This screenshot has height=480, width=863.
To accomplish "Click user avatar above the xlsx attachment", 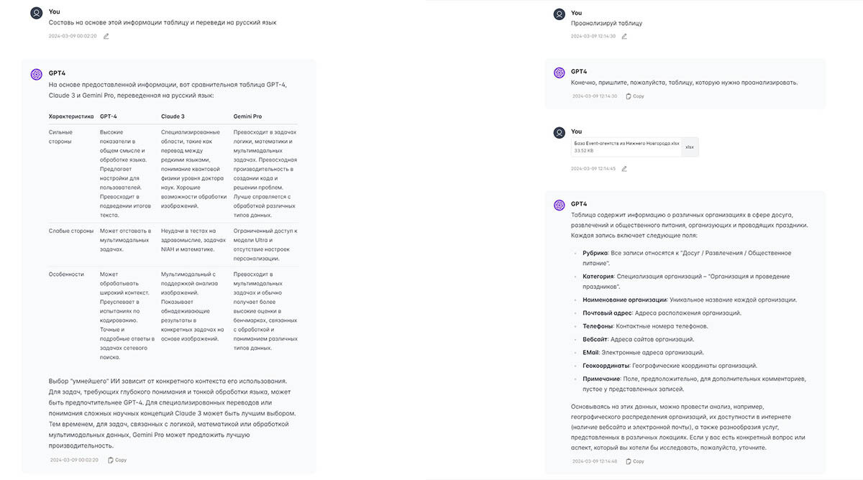I will coord(560,132).
